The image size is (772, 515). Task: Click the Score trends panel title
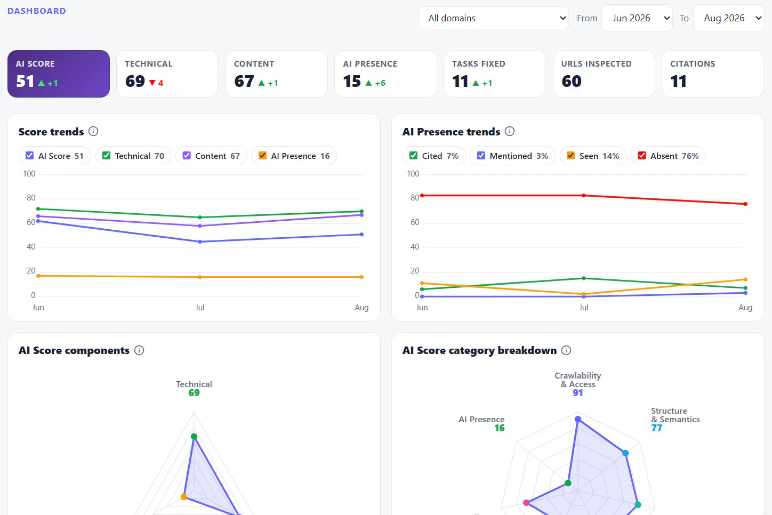tap(51, 132)
